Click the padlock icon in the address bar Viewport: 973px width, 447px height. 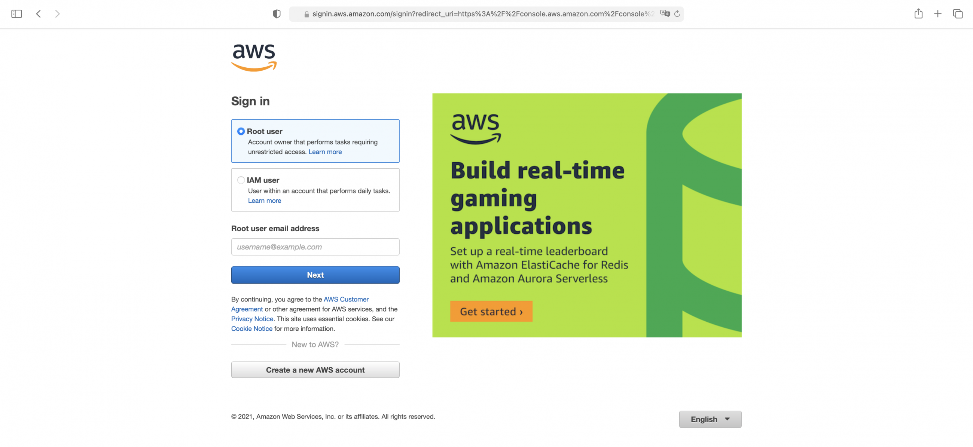click(x=306, y=14)
